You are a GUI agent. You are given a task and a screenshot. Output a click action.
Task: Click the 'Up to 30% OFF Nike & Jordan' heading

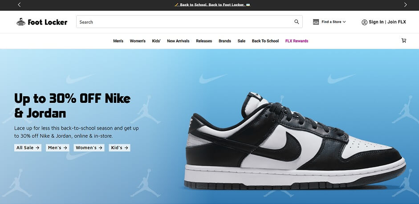coord(73,106)
